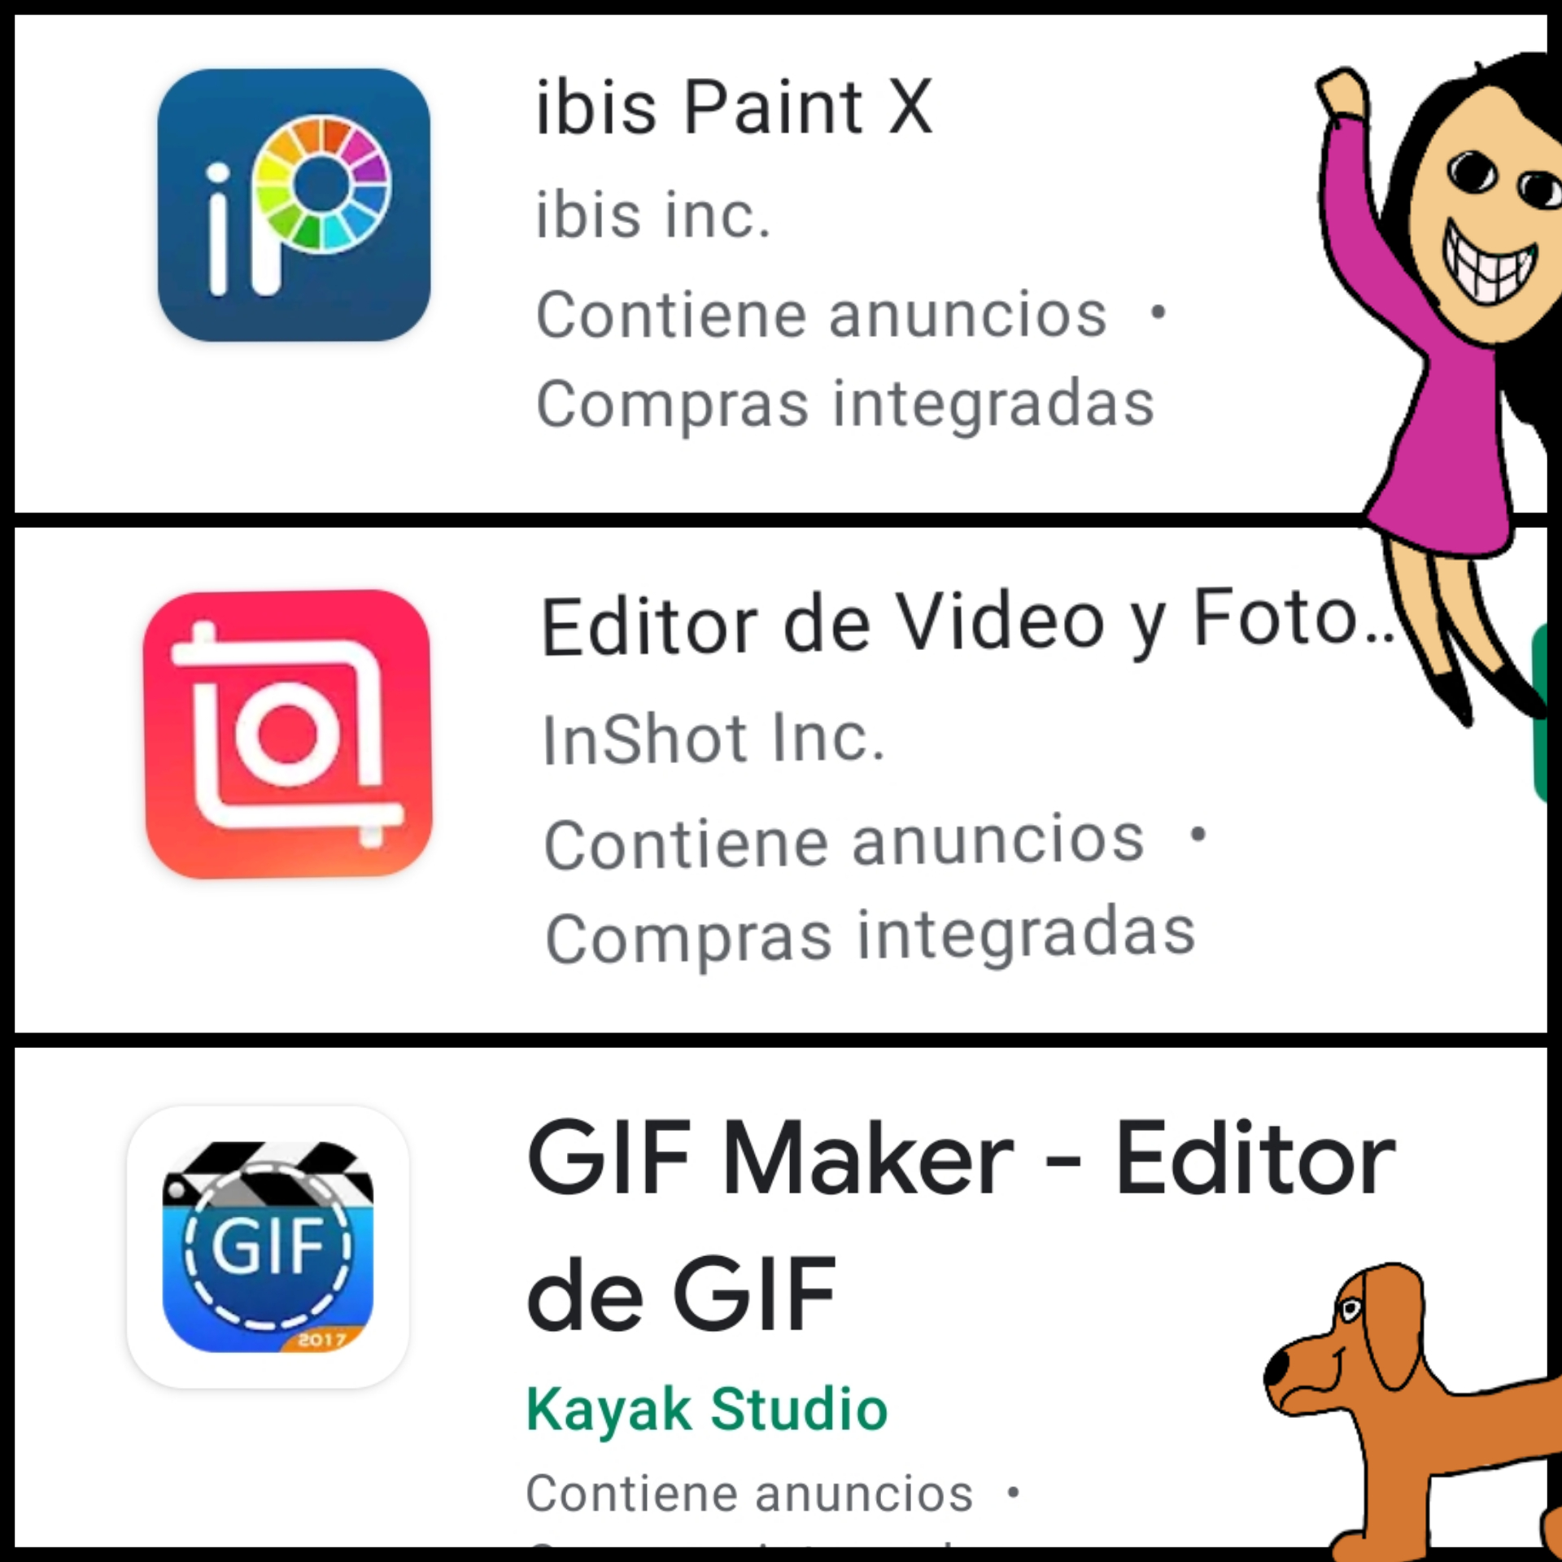Image resolution: width=1562 pixels, height=1562 pixels.
Task: Select the InShot Inc. developer name
Action: point(713,738)
